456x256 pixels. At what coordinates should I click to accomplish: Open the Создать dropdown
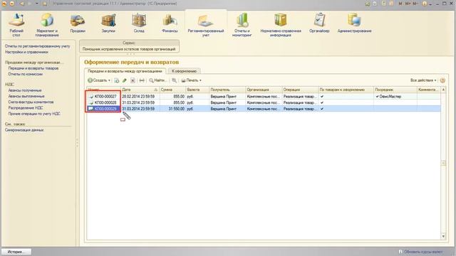(99, 80)
